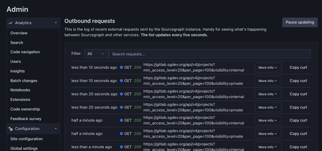Image resolution: width=322 pixels, height=151 pixels.
Task: Collapse the Configuration section caret
Action: click(x=56, y=129)
